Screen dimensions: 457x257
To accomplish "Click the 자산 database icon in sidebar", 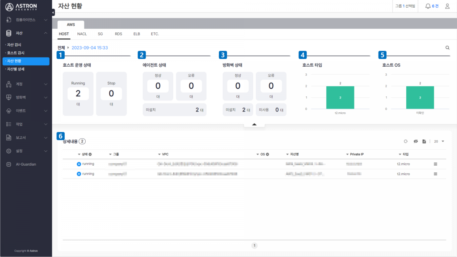I will [x=9, y=33].
